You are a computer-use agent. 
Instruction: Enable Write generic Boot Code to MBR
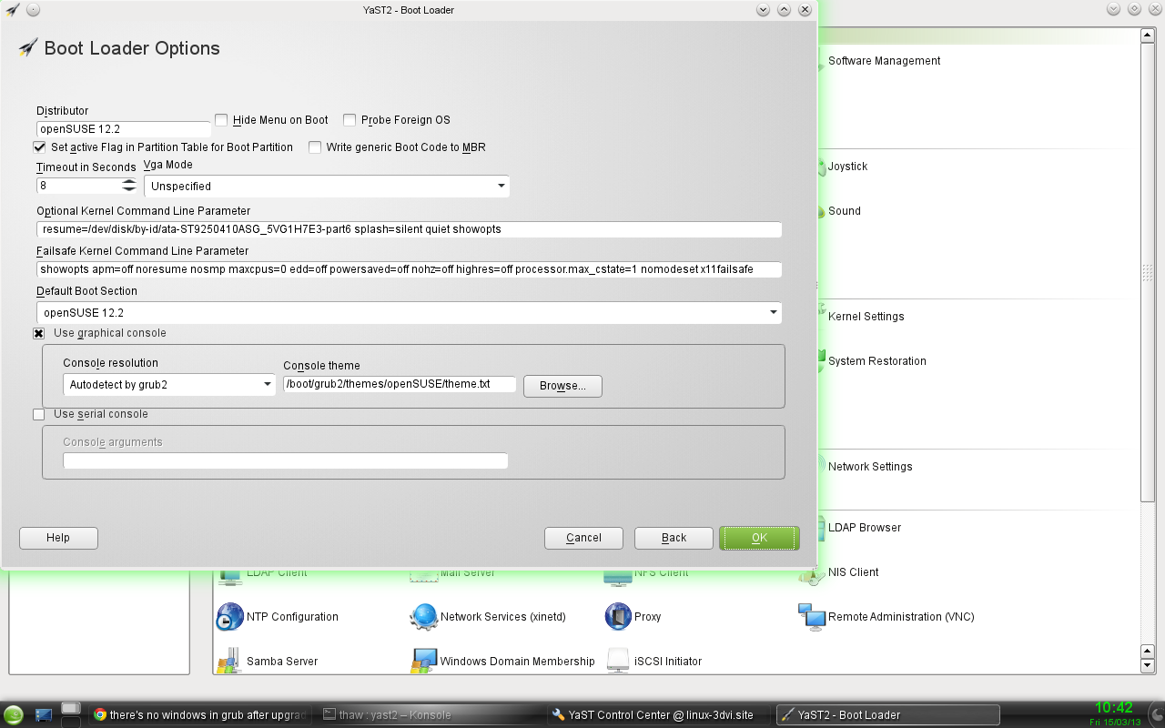(x=315, y=147)
